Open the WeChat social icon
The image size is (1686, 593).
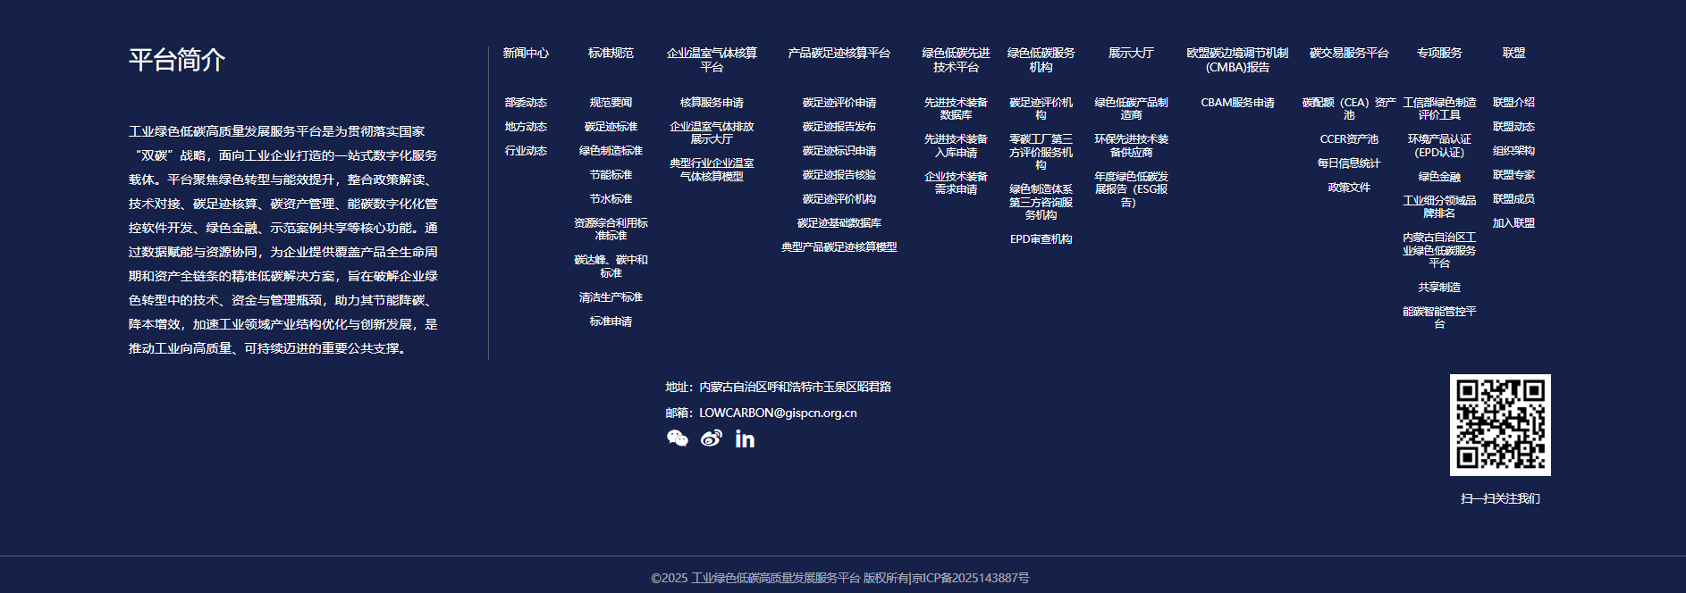pyautogui.click(x=678, y=438)
